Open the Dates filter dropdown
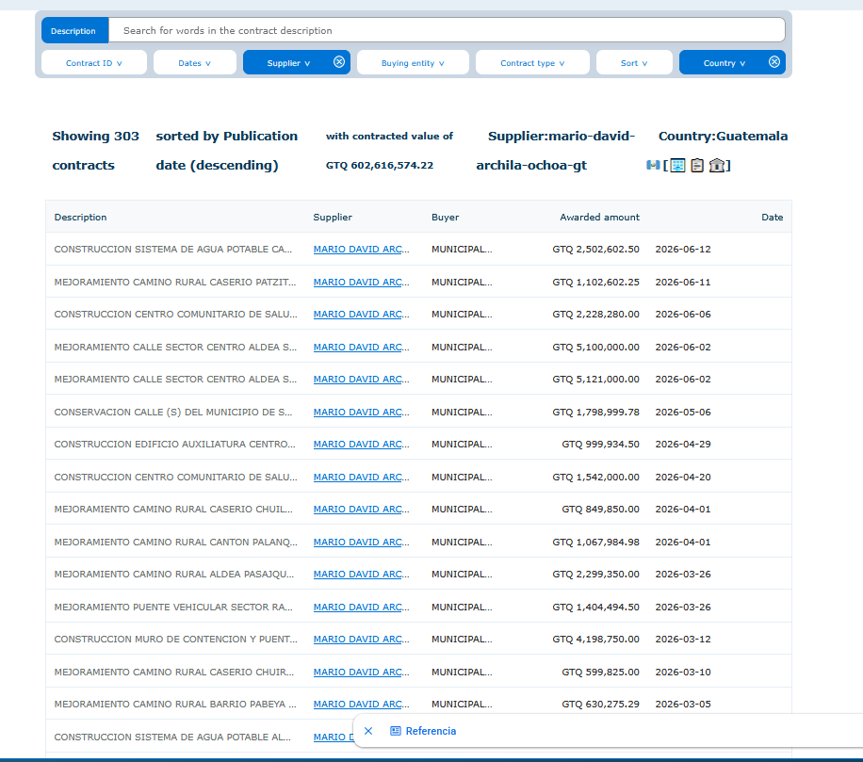863x762 pixels. (x=195, y=63)
